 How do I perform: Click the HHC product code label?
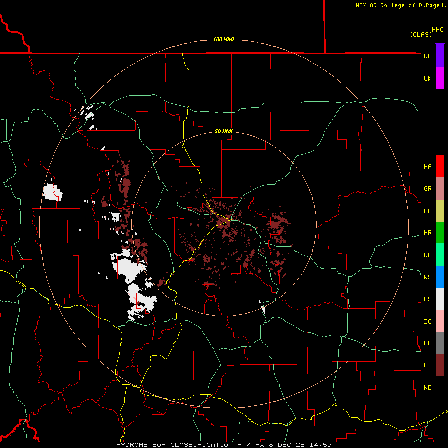[x=437, y=30]
